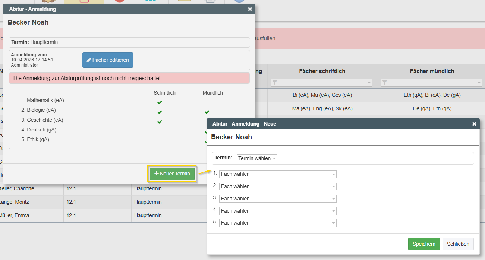Click the funnel icon under Fächer schriftlich
This screenshot has width=485, height=260.
pos(274,83)
